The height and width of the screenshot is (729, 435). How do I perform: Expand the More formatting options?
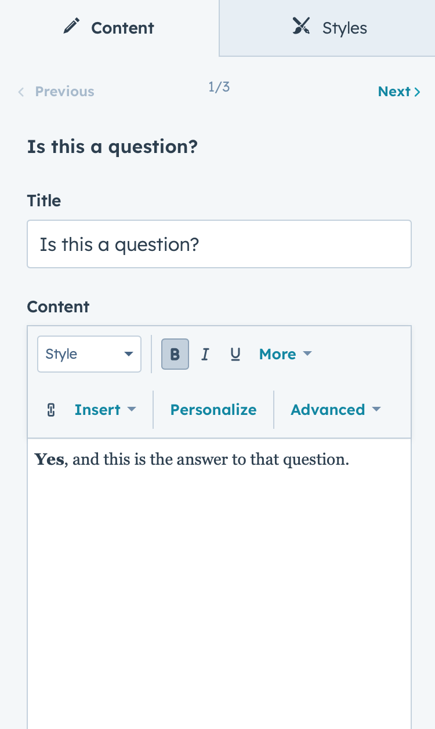pyautogui.click(x=285, y=354)
